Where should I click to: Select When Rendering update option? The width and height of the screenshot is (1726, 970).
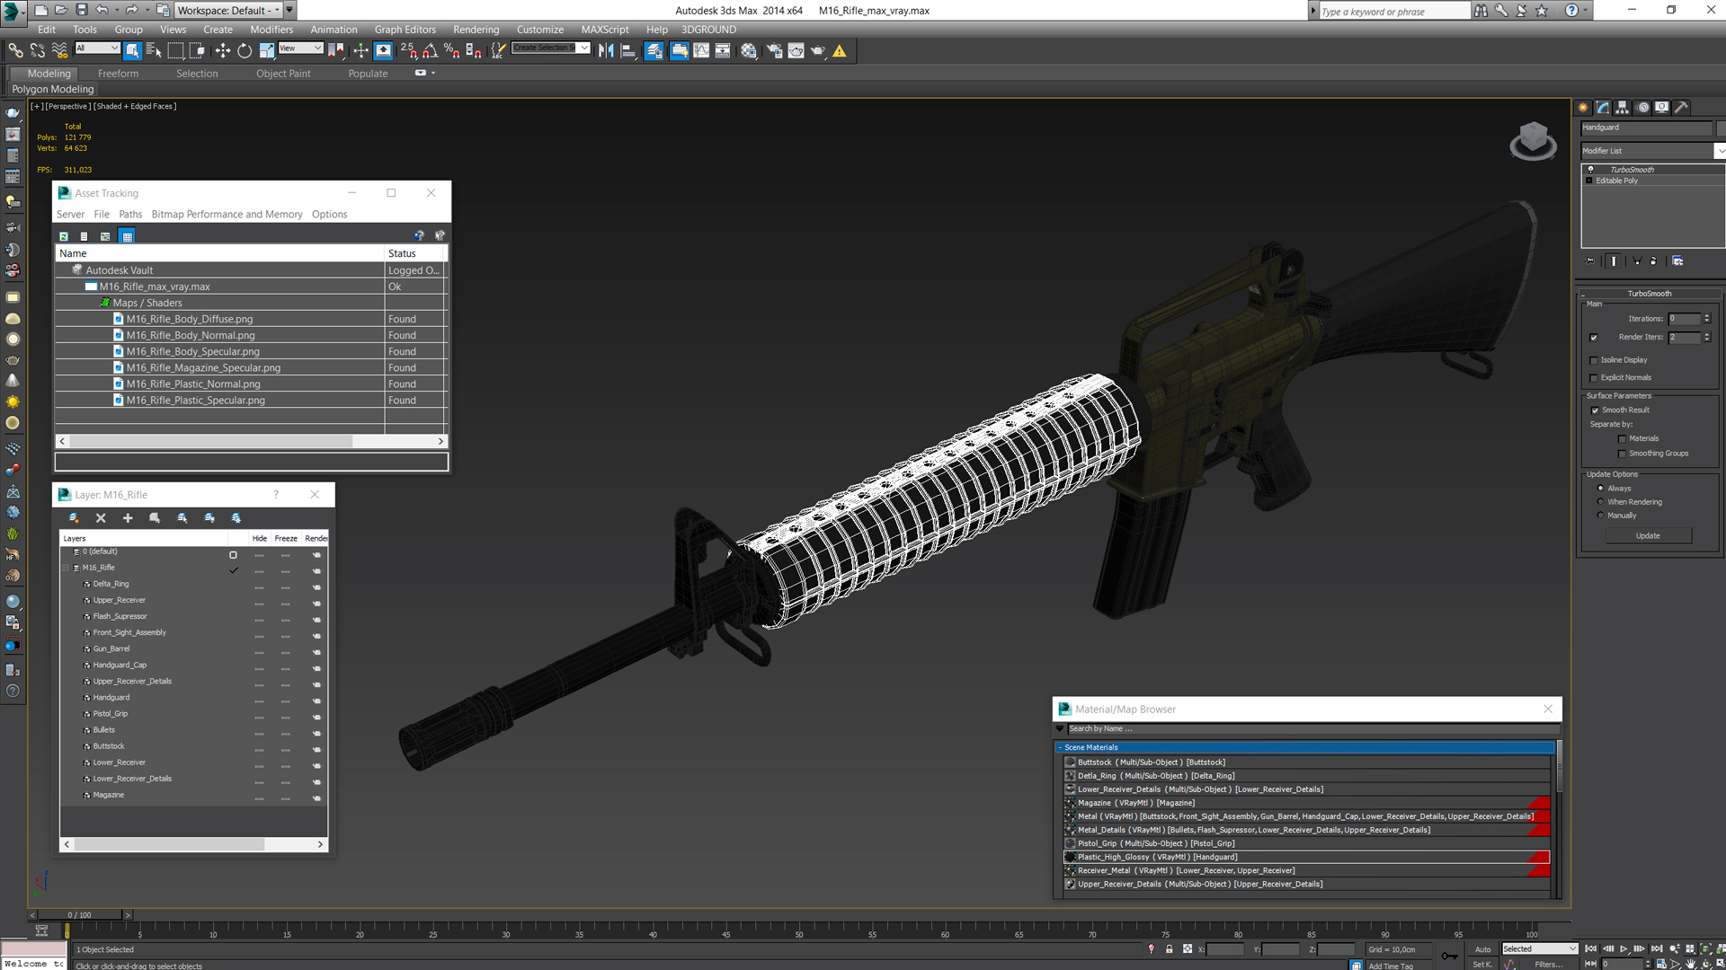pyautogui.click(x=1600, y=502)
